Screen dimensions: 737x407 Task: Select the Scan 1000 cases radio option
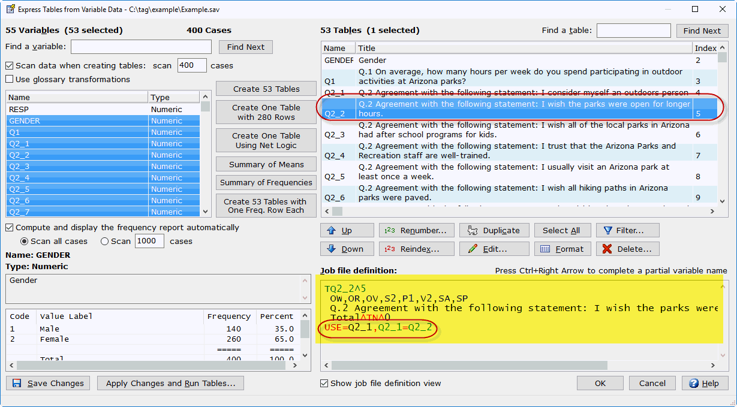105,241
